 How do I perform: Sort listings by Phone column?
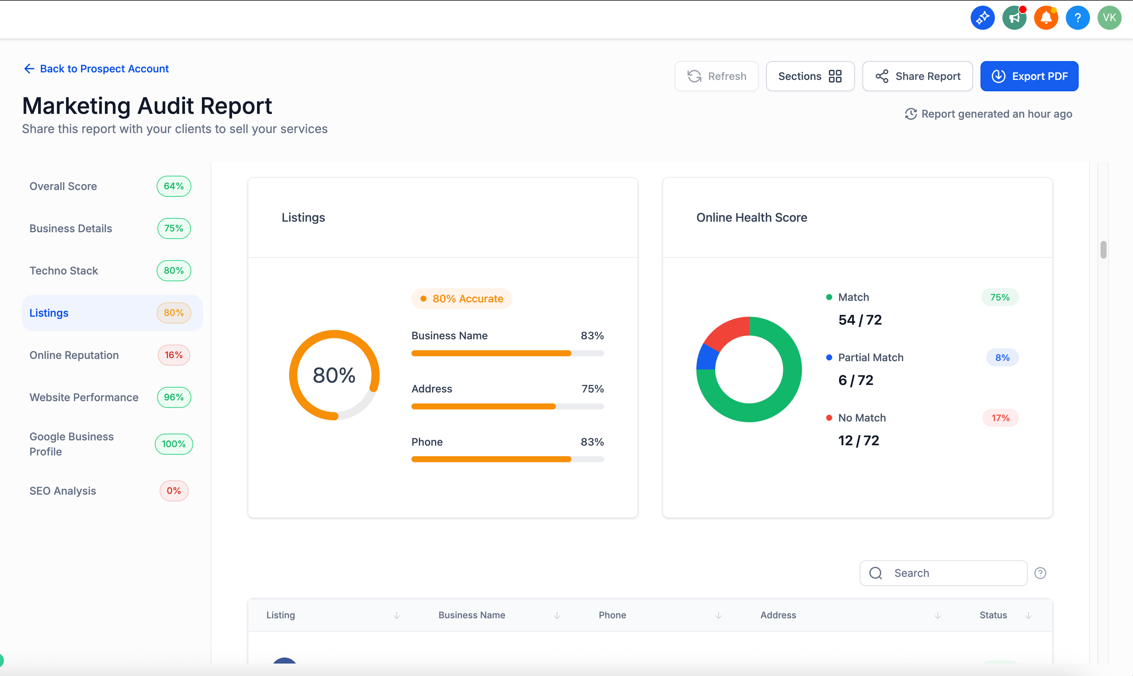click(718, 615)
